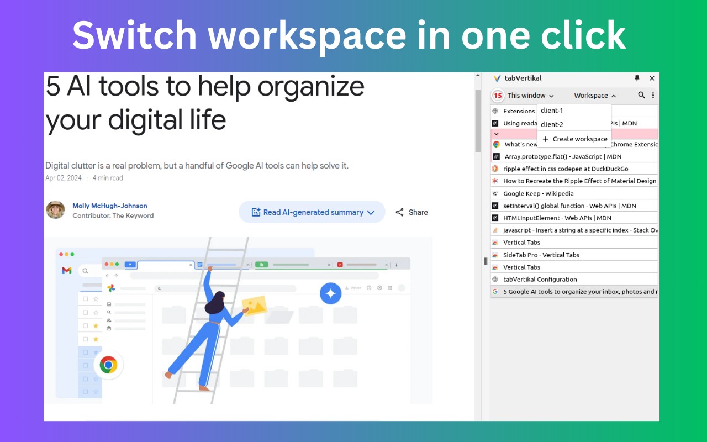Open the search icon in tabVertikal
Viewport: 707px width, 442px height.
[x=641, y=95]
